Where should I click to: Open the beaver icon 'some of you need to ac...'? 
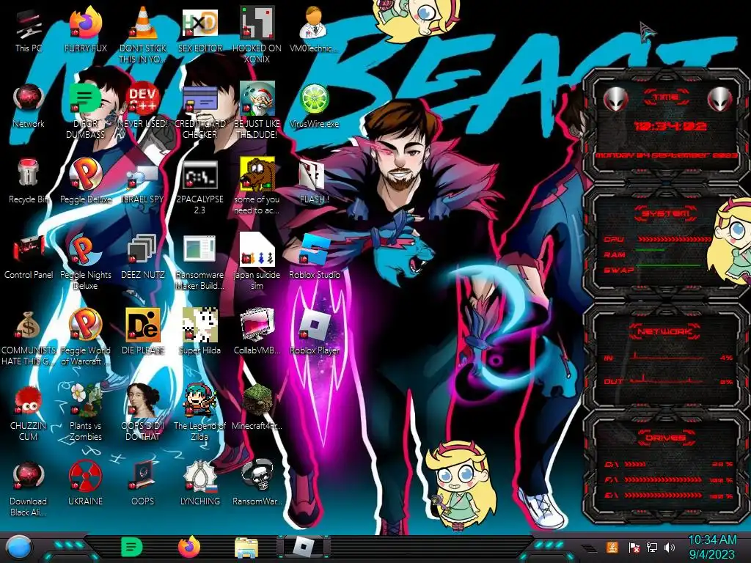tap(257, 187)
